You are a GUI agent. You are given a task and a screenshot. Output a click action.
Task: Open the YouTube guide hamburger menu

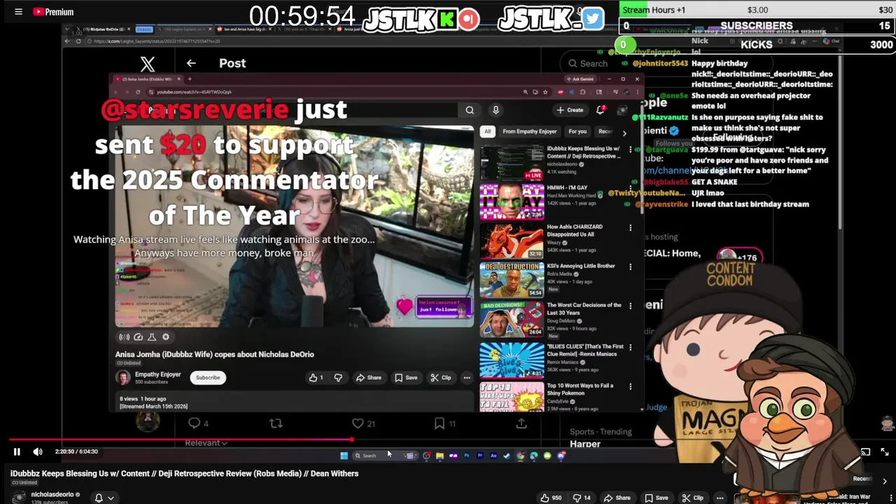[x=18, y=12]
